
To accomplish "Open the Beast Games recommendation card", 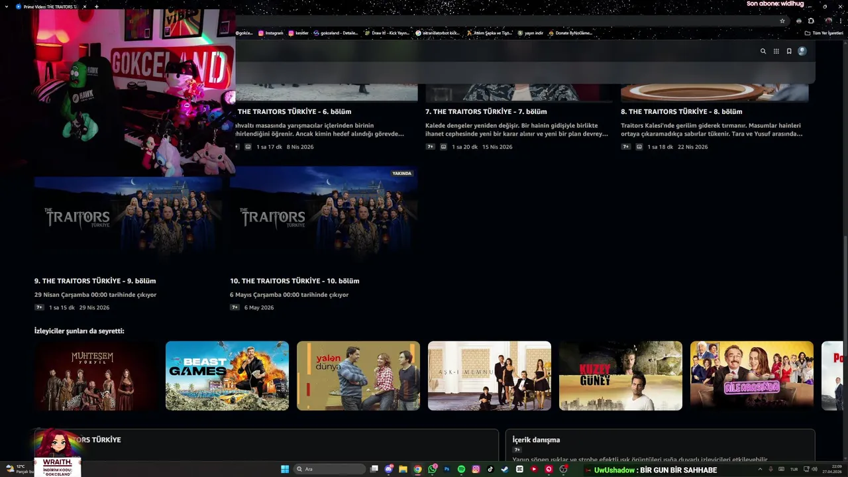I will [227, 376].
